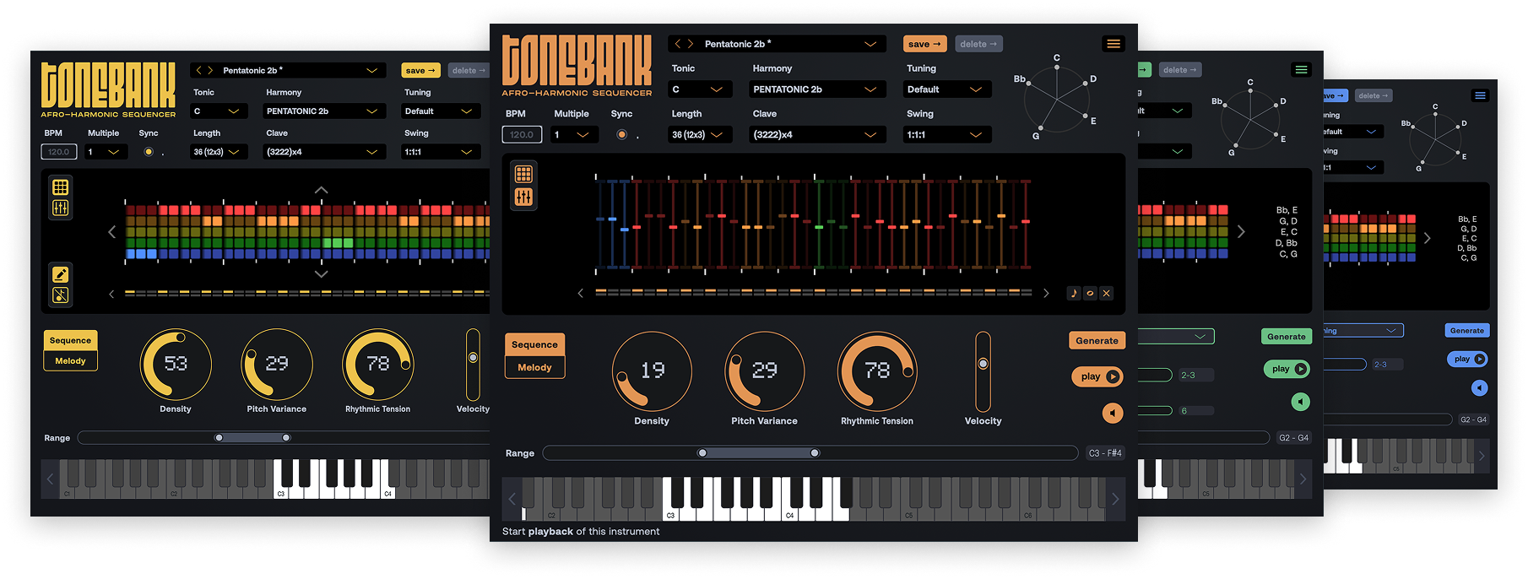Open the Swing 1:1:1 dropdown in yellow window
The height and width of the screenshot is (579, 1528).
(440, 152)
